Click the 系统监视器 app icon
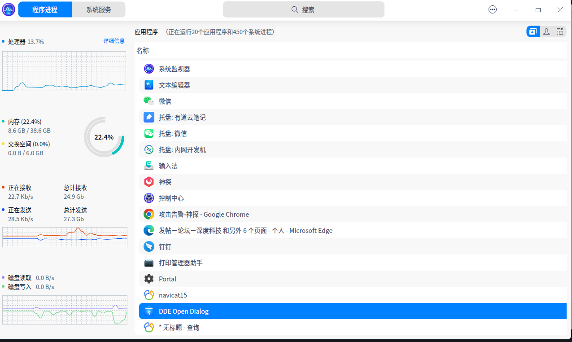 coord(149,69)
